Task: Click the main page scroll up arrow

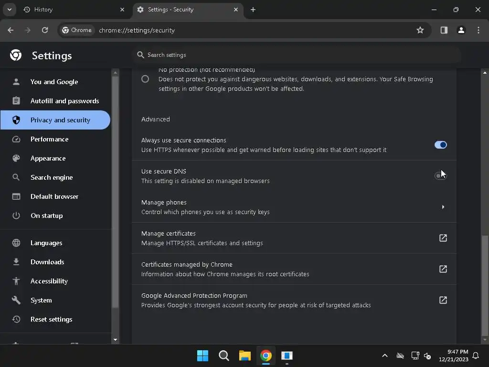Action: (x=485, y=73)
